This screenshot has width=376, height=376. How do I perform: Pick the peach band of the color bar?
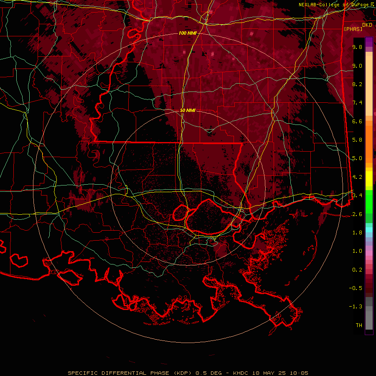(x=369, y=84)
